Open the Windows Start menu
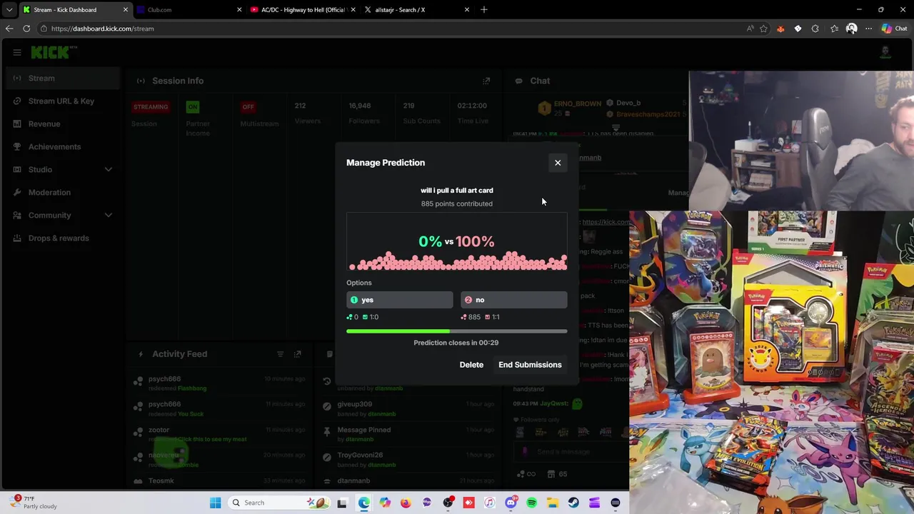 [x=215, y=503]
